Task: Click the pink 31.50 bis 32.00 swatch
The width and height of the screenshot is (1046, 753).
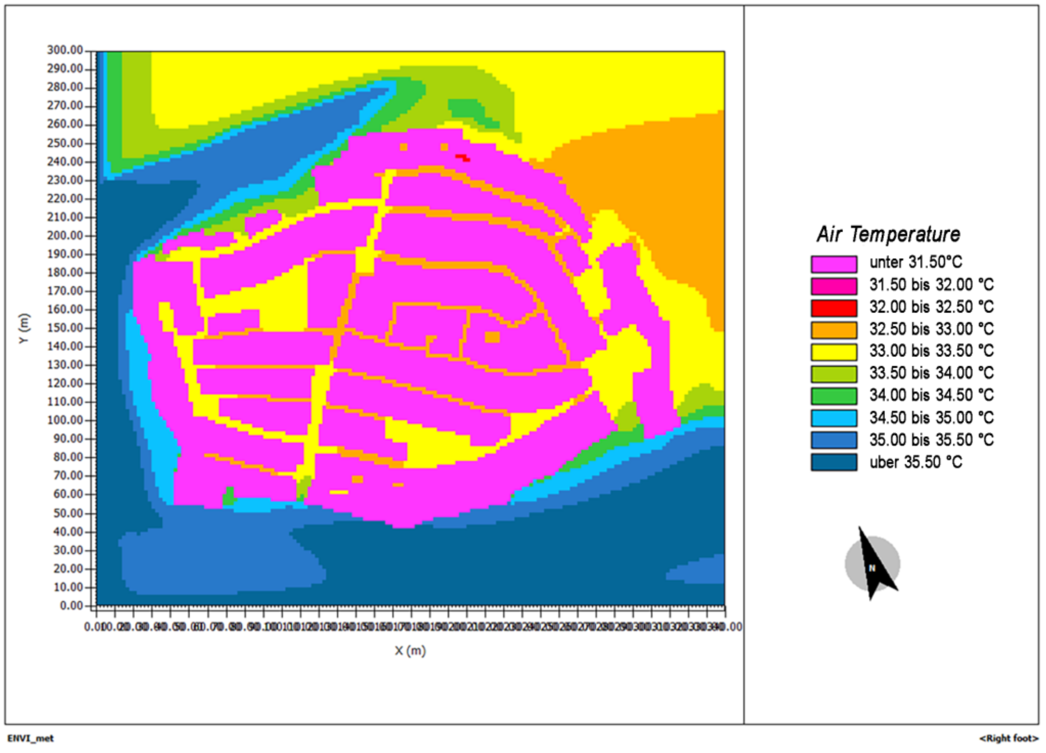Action: (x=834, y=286)
